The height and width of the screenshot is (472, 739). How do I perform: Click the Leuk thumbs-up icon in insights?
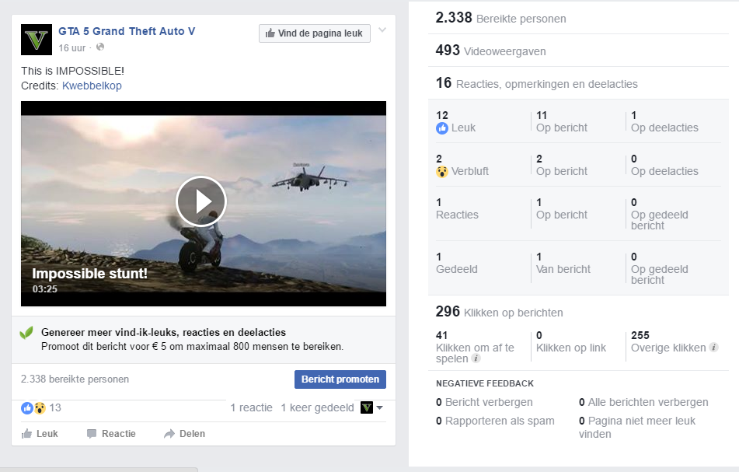pos(442,128)
